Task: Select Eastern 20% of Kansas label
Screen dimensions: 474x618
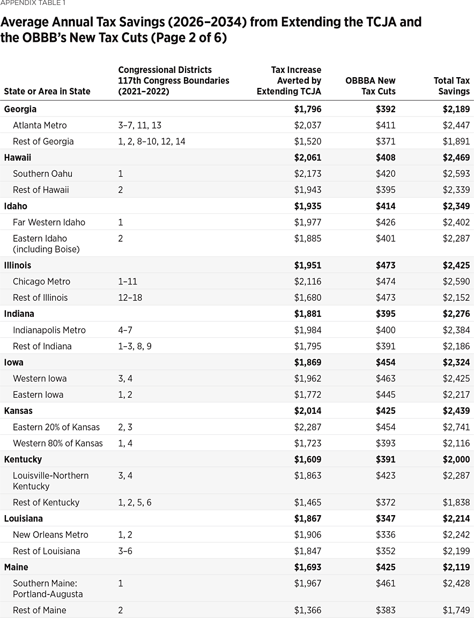Action: coord(56,427)
